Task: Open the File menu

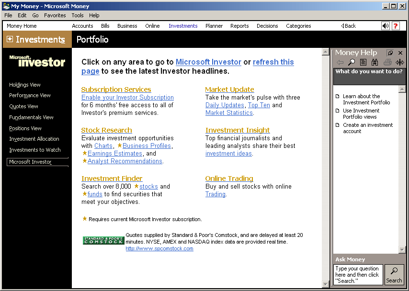Action: (x=8, y=15)
